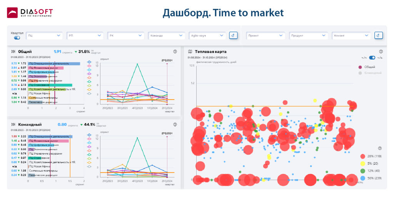Click the 2FQ2024 marker label in Командный chart

point(167,133)
